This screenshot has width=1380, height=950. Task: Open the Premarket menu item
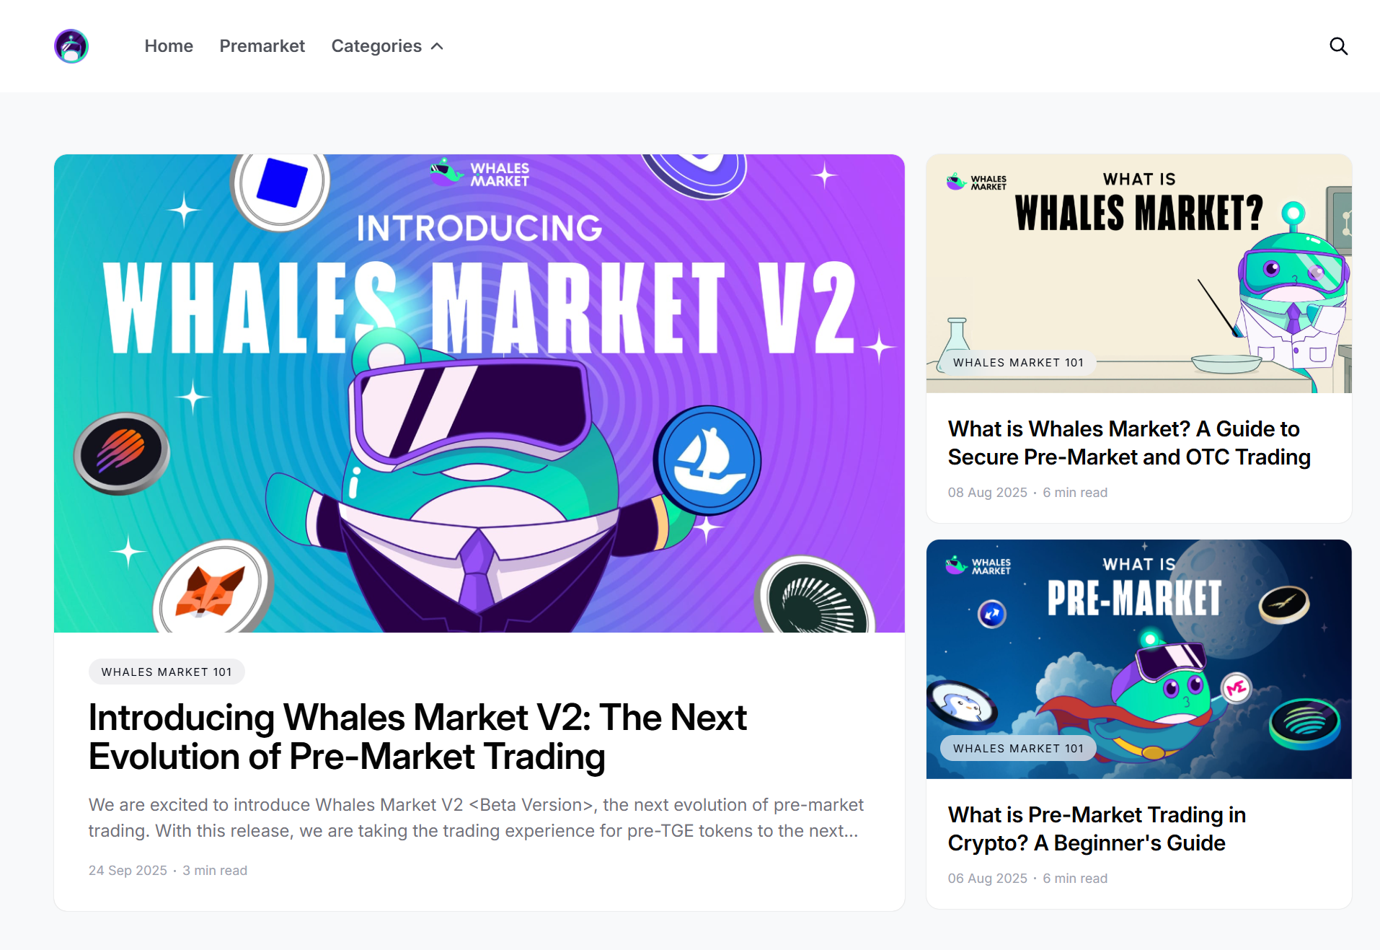click(x=262, y=46)
